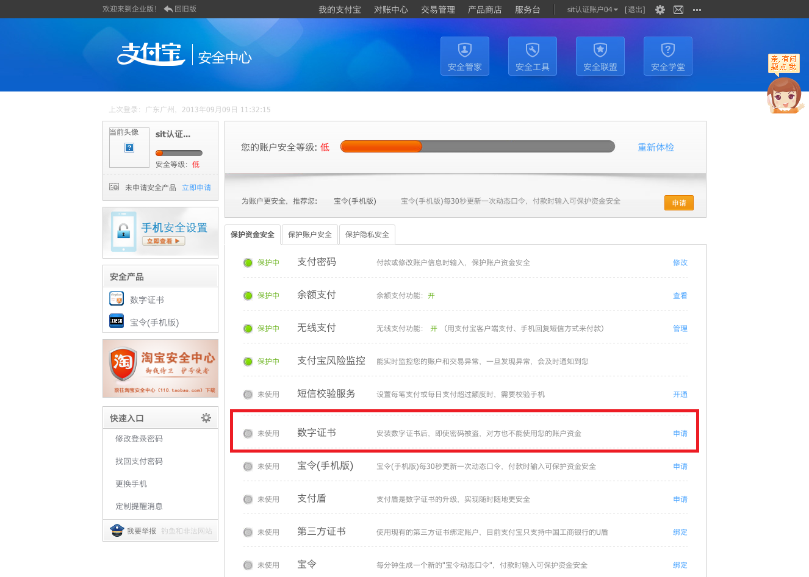Open the 安全联盟 star shield icon
Image resolution: width=809 pixels, height=577 pixels.
pyautogui.click(x=600, y=56)
